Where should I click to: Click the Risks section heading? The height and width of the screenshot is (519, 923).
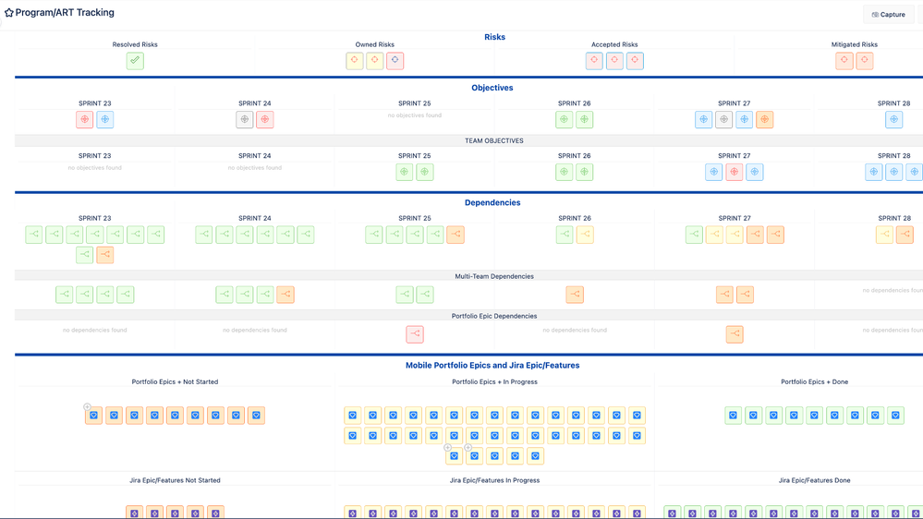pos(494,37)
